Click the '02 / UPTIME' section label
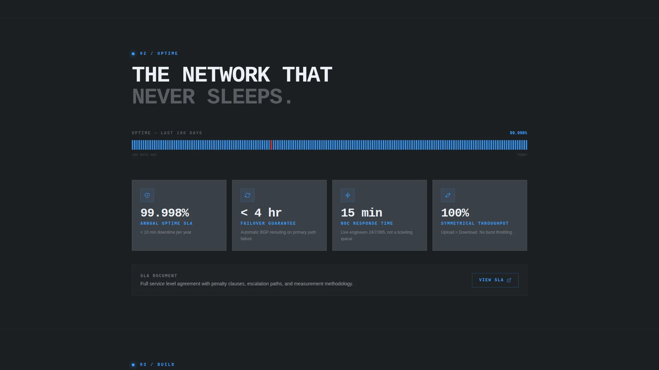This screenshot has width=659, height=370. coord(159,53)
